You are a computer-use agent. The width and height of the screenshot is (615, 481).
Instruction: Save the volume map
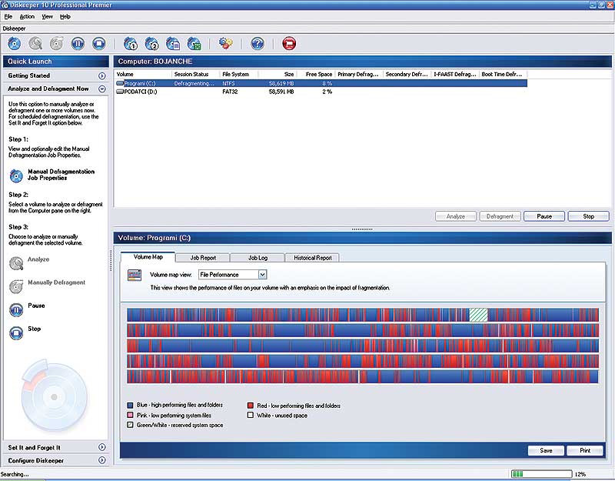(546, 450)
